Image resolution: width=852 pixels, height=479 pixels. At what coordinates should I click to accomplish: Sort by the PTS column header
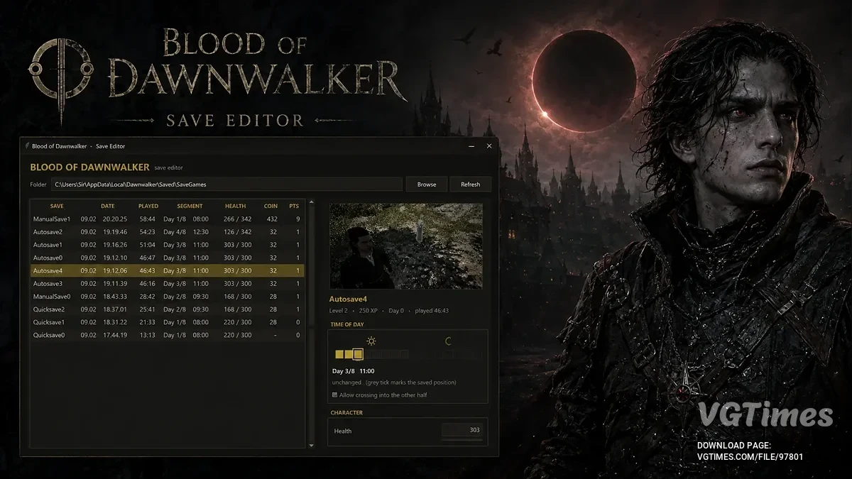(x=294, y=206)
